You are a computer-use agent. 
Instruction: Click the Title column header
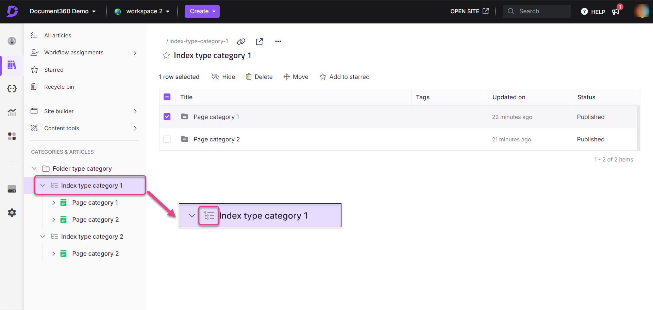186,97
